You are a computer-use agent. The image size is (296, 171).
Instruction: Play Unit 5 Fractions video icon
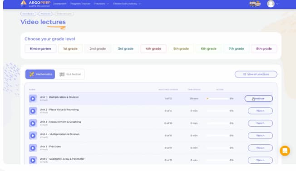33,148
